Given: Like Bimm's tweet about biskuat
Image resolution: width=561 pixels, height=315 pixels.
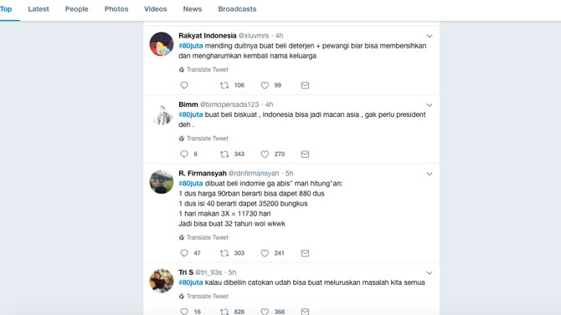Looking at the screenshot, I should click(x=265, y=155).
